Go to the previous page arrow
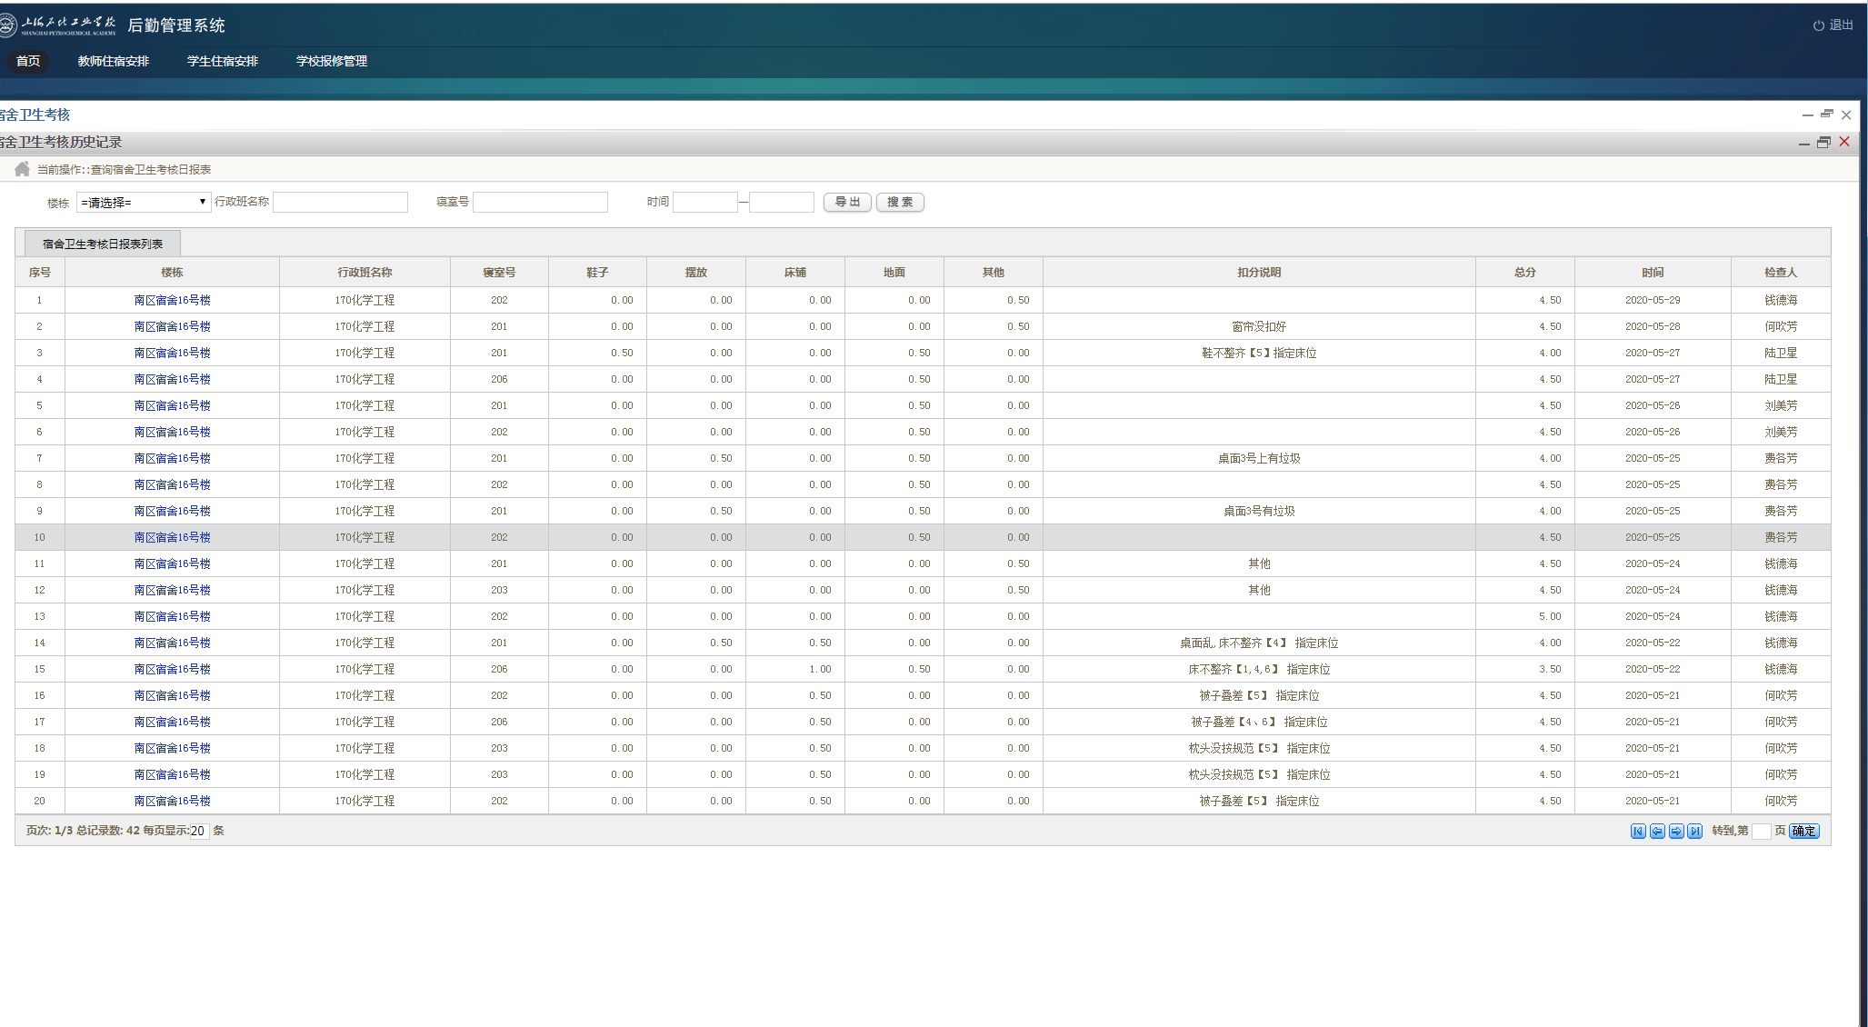 (1657, 832)
